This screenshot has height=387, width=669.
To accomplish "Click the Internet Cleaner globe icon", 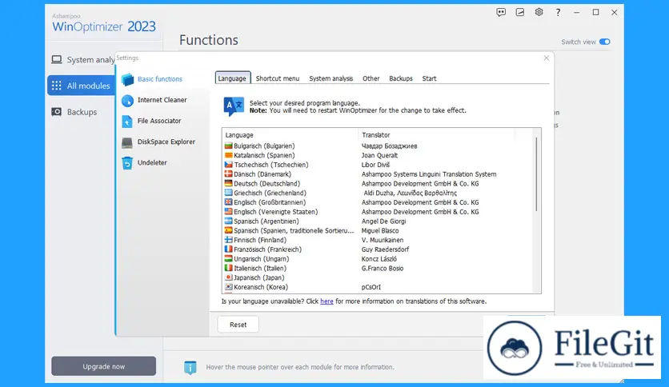I will click(x=127, y=101).
